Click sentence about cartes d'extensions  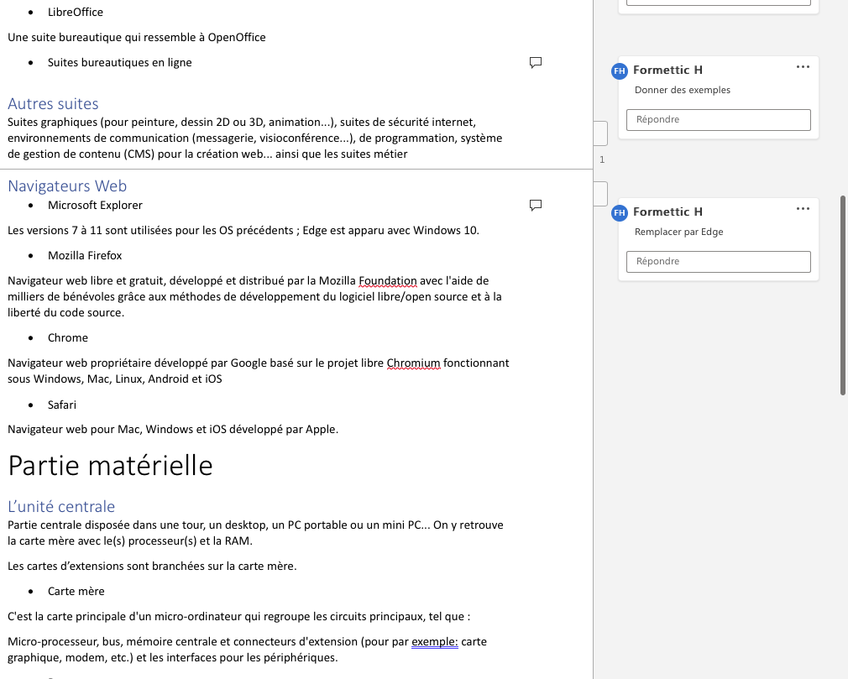click(x=152, y=567)
